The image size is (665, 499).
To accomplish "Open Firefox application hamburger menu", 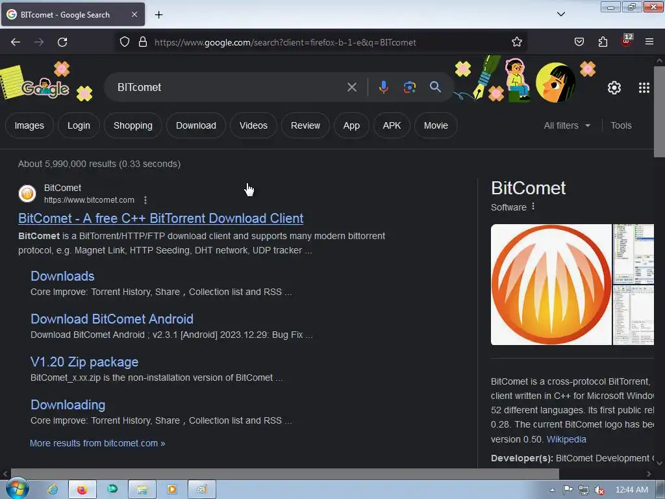I will 649,42.
